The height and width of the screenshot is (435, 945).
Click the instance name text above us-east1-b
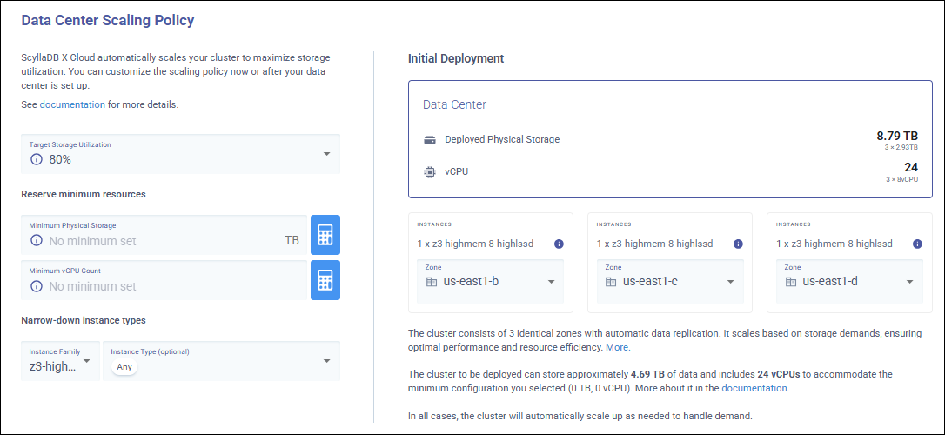475,244
